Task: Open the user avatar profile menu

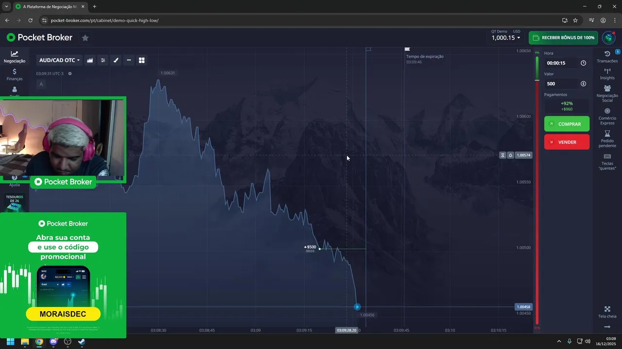Action: coord(608,38)
